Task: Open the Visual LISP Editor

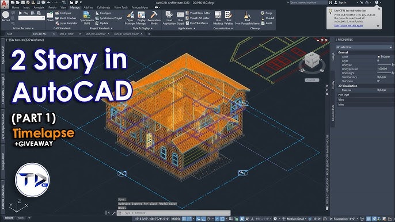Action: pyautogui.click(x=197, y=18)
